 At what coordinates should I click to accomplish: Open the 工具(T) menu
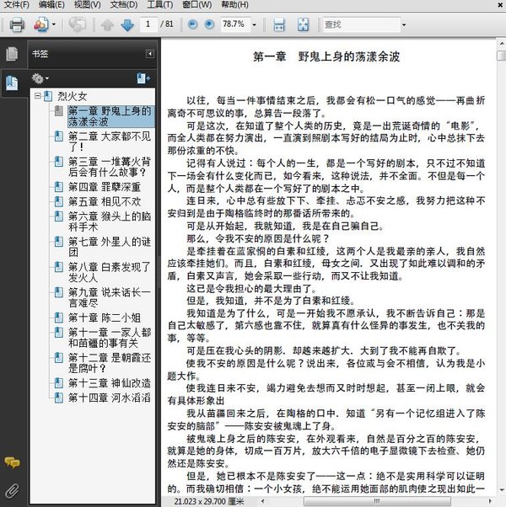160,5
